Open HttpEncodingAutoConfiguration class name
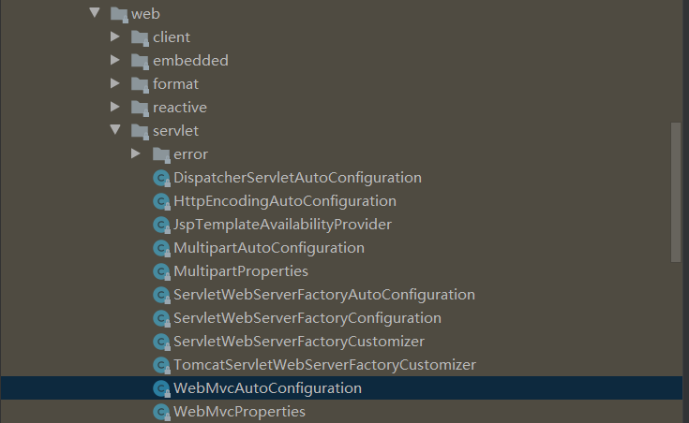Screen dimensions: 689x423 285,201
